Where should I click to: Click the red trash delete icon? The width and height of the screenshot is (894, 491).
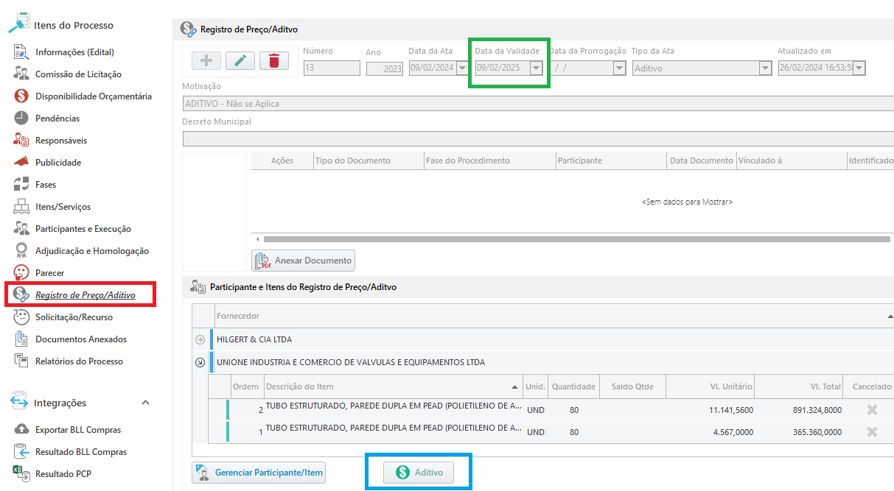(274, 61)
